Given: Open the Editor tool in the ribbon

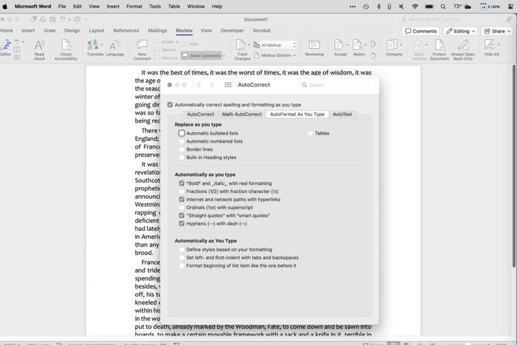Looking at the screenshot, I should pos(5,48).
